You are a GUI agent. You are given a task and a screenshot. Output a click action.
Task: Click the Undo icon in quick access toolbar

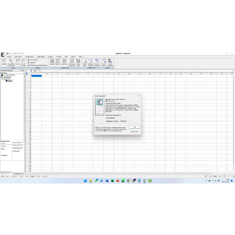10,53
